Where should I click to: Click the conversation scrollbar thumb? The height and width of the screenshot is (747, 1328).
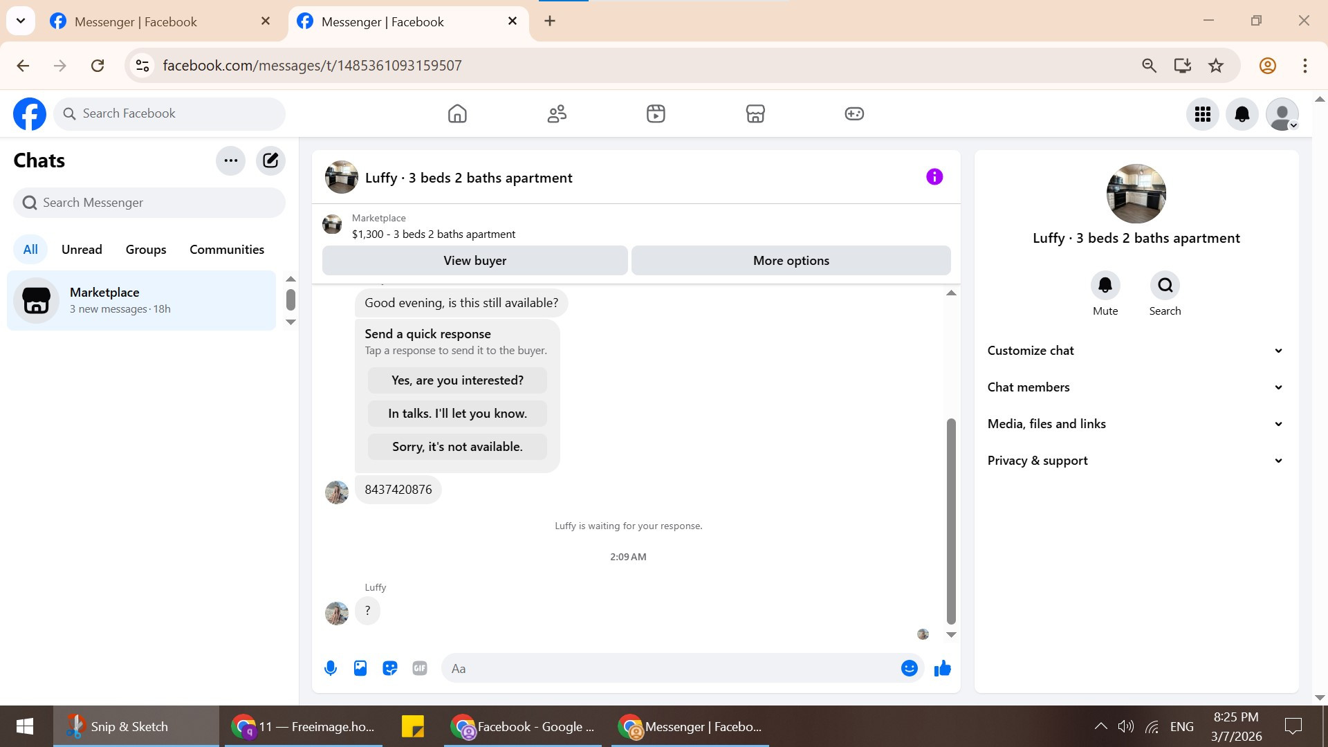click(x=951, y=522)
